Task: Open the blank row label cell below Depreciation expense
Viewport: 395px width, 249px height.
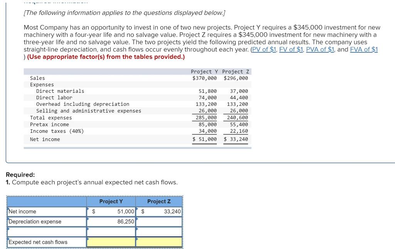Action: pos(46,232)
